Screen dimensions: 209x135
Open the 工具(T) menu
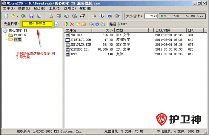pos(55,9)
